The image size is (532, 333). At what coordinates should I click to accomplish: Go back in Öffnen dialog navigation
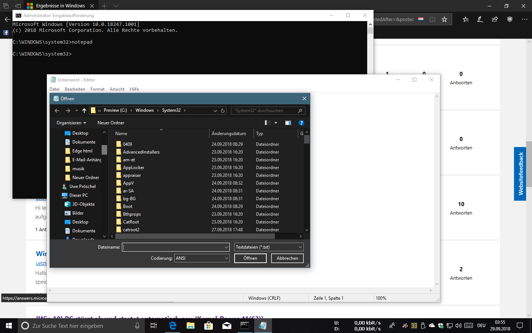[57, 111]
